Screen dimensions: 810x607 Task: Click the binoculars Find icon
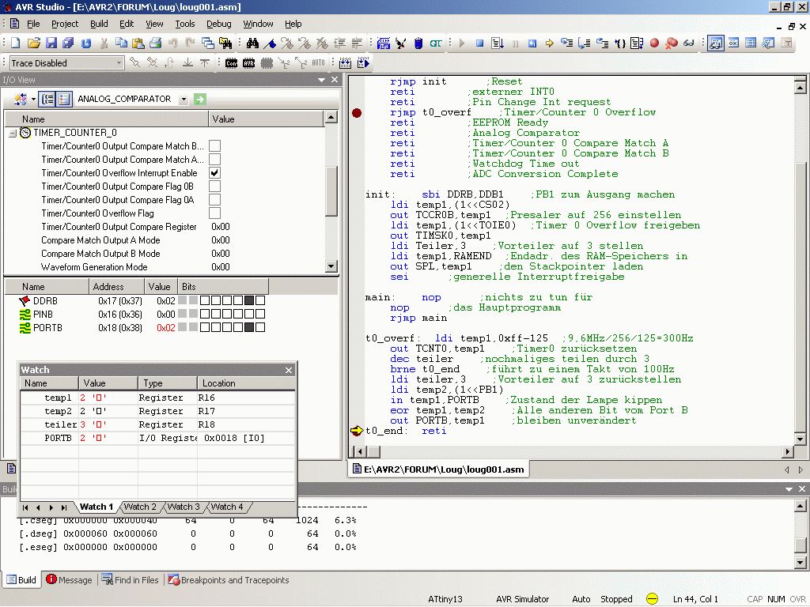253,43
